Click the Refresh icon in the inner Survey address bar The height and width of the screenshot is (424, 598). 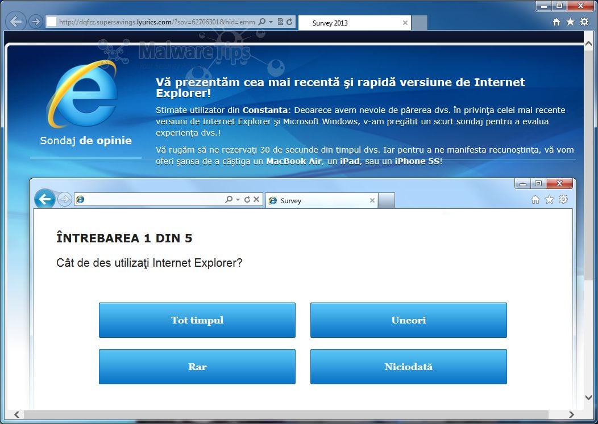(x=247, y=199)
